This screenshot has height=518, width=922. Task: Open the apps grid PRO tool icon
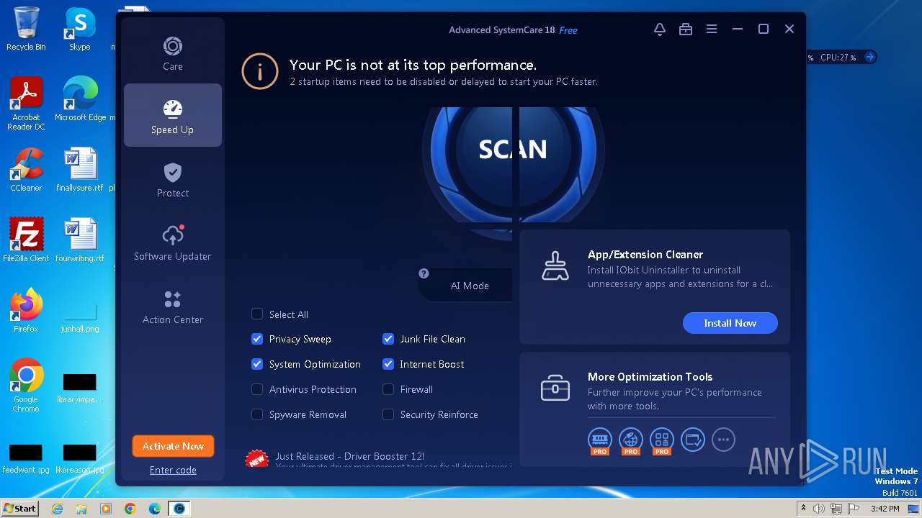click(662, 440)
